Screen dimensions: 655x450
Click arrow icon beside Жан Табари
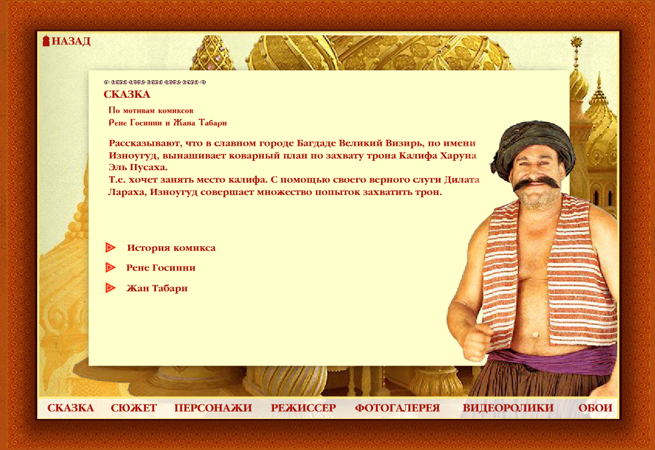(x=110, y=288)
